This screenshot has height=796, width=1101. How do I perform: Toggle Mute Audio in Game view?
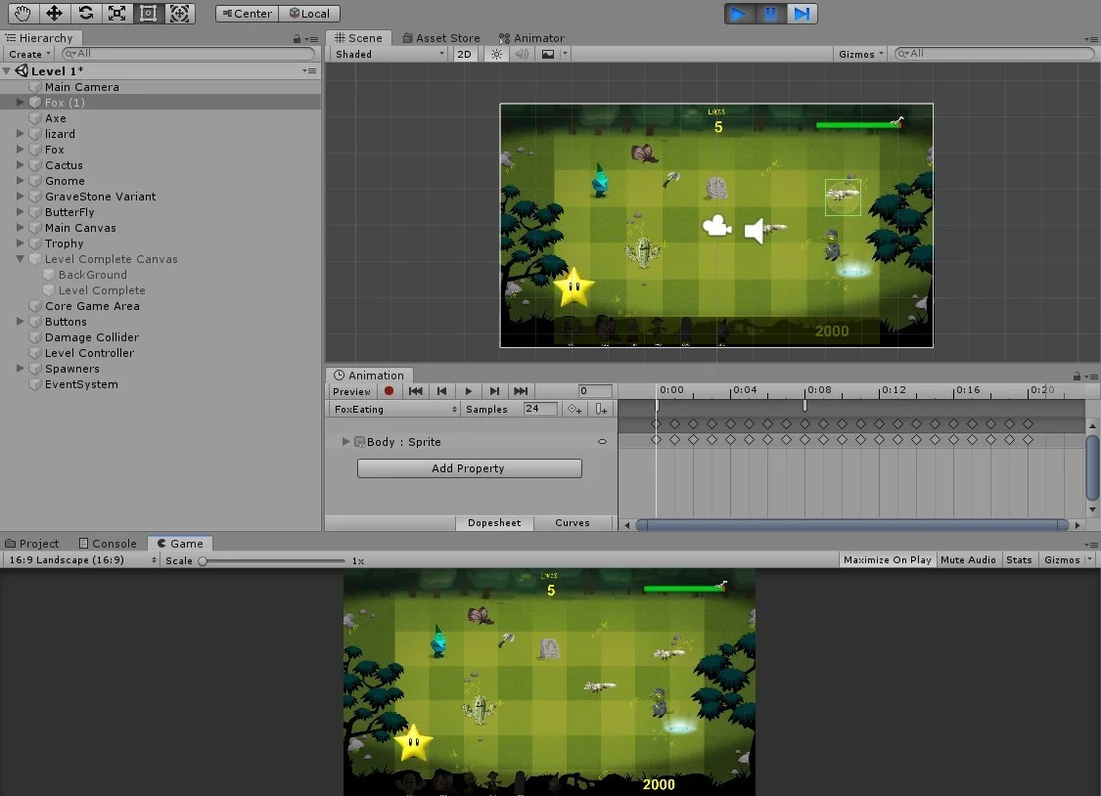tap(968, 559)
